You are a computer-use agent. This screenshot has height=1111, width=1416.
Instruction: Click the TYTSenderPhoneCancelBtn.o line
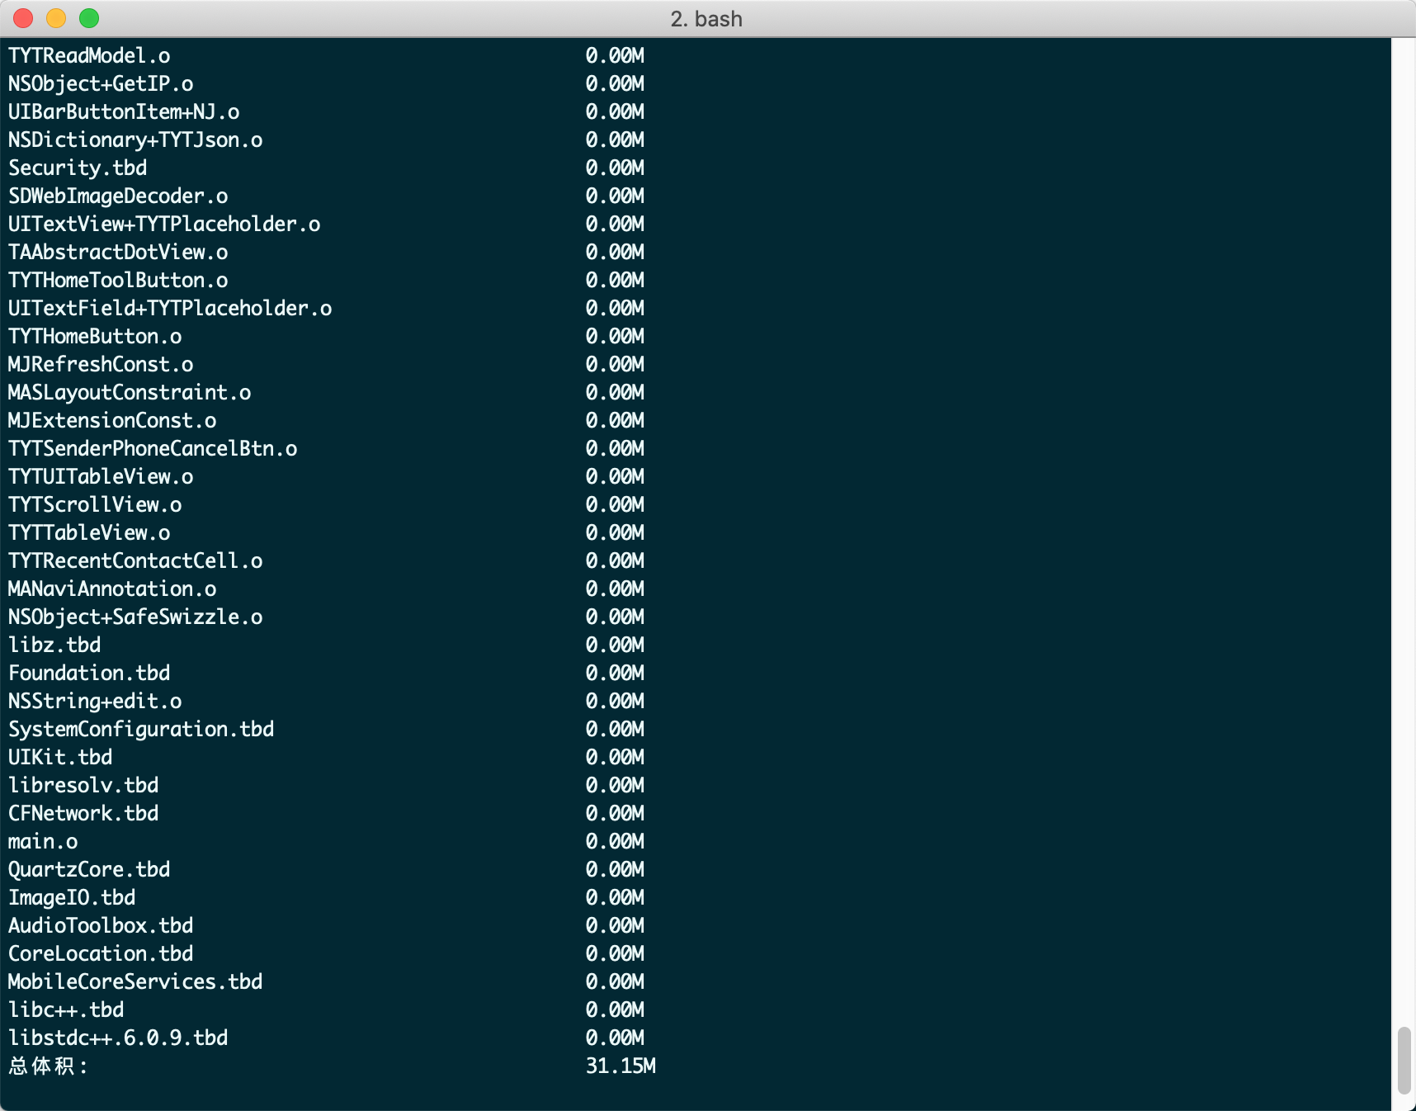(x=153, y=449)
